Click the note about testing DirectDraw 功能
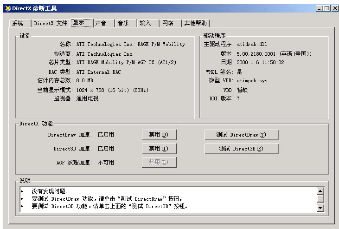 107,199
